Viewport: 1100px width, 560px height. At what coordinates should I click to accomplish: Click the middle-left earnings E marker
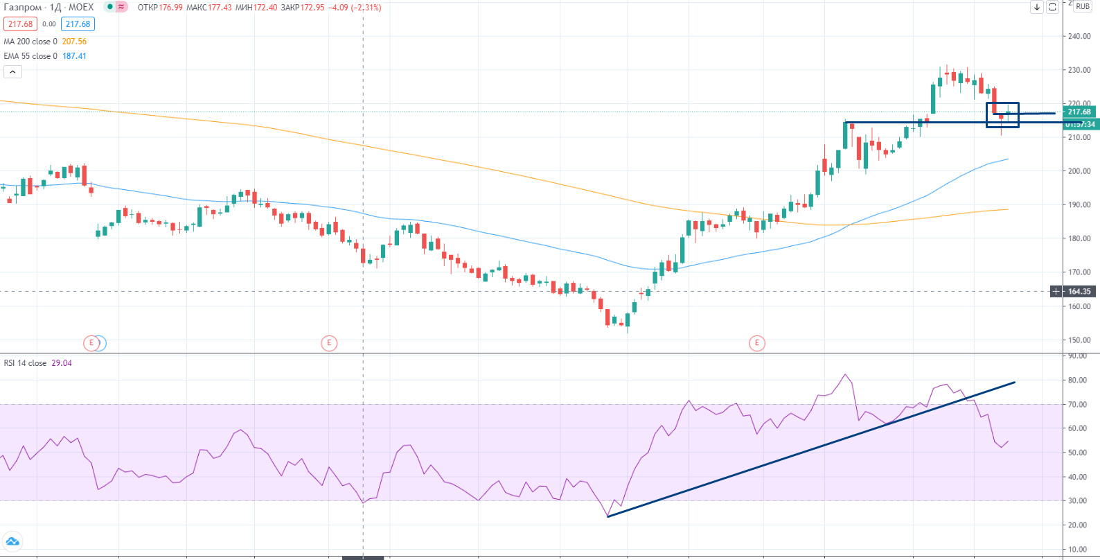[329, 343]
